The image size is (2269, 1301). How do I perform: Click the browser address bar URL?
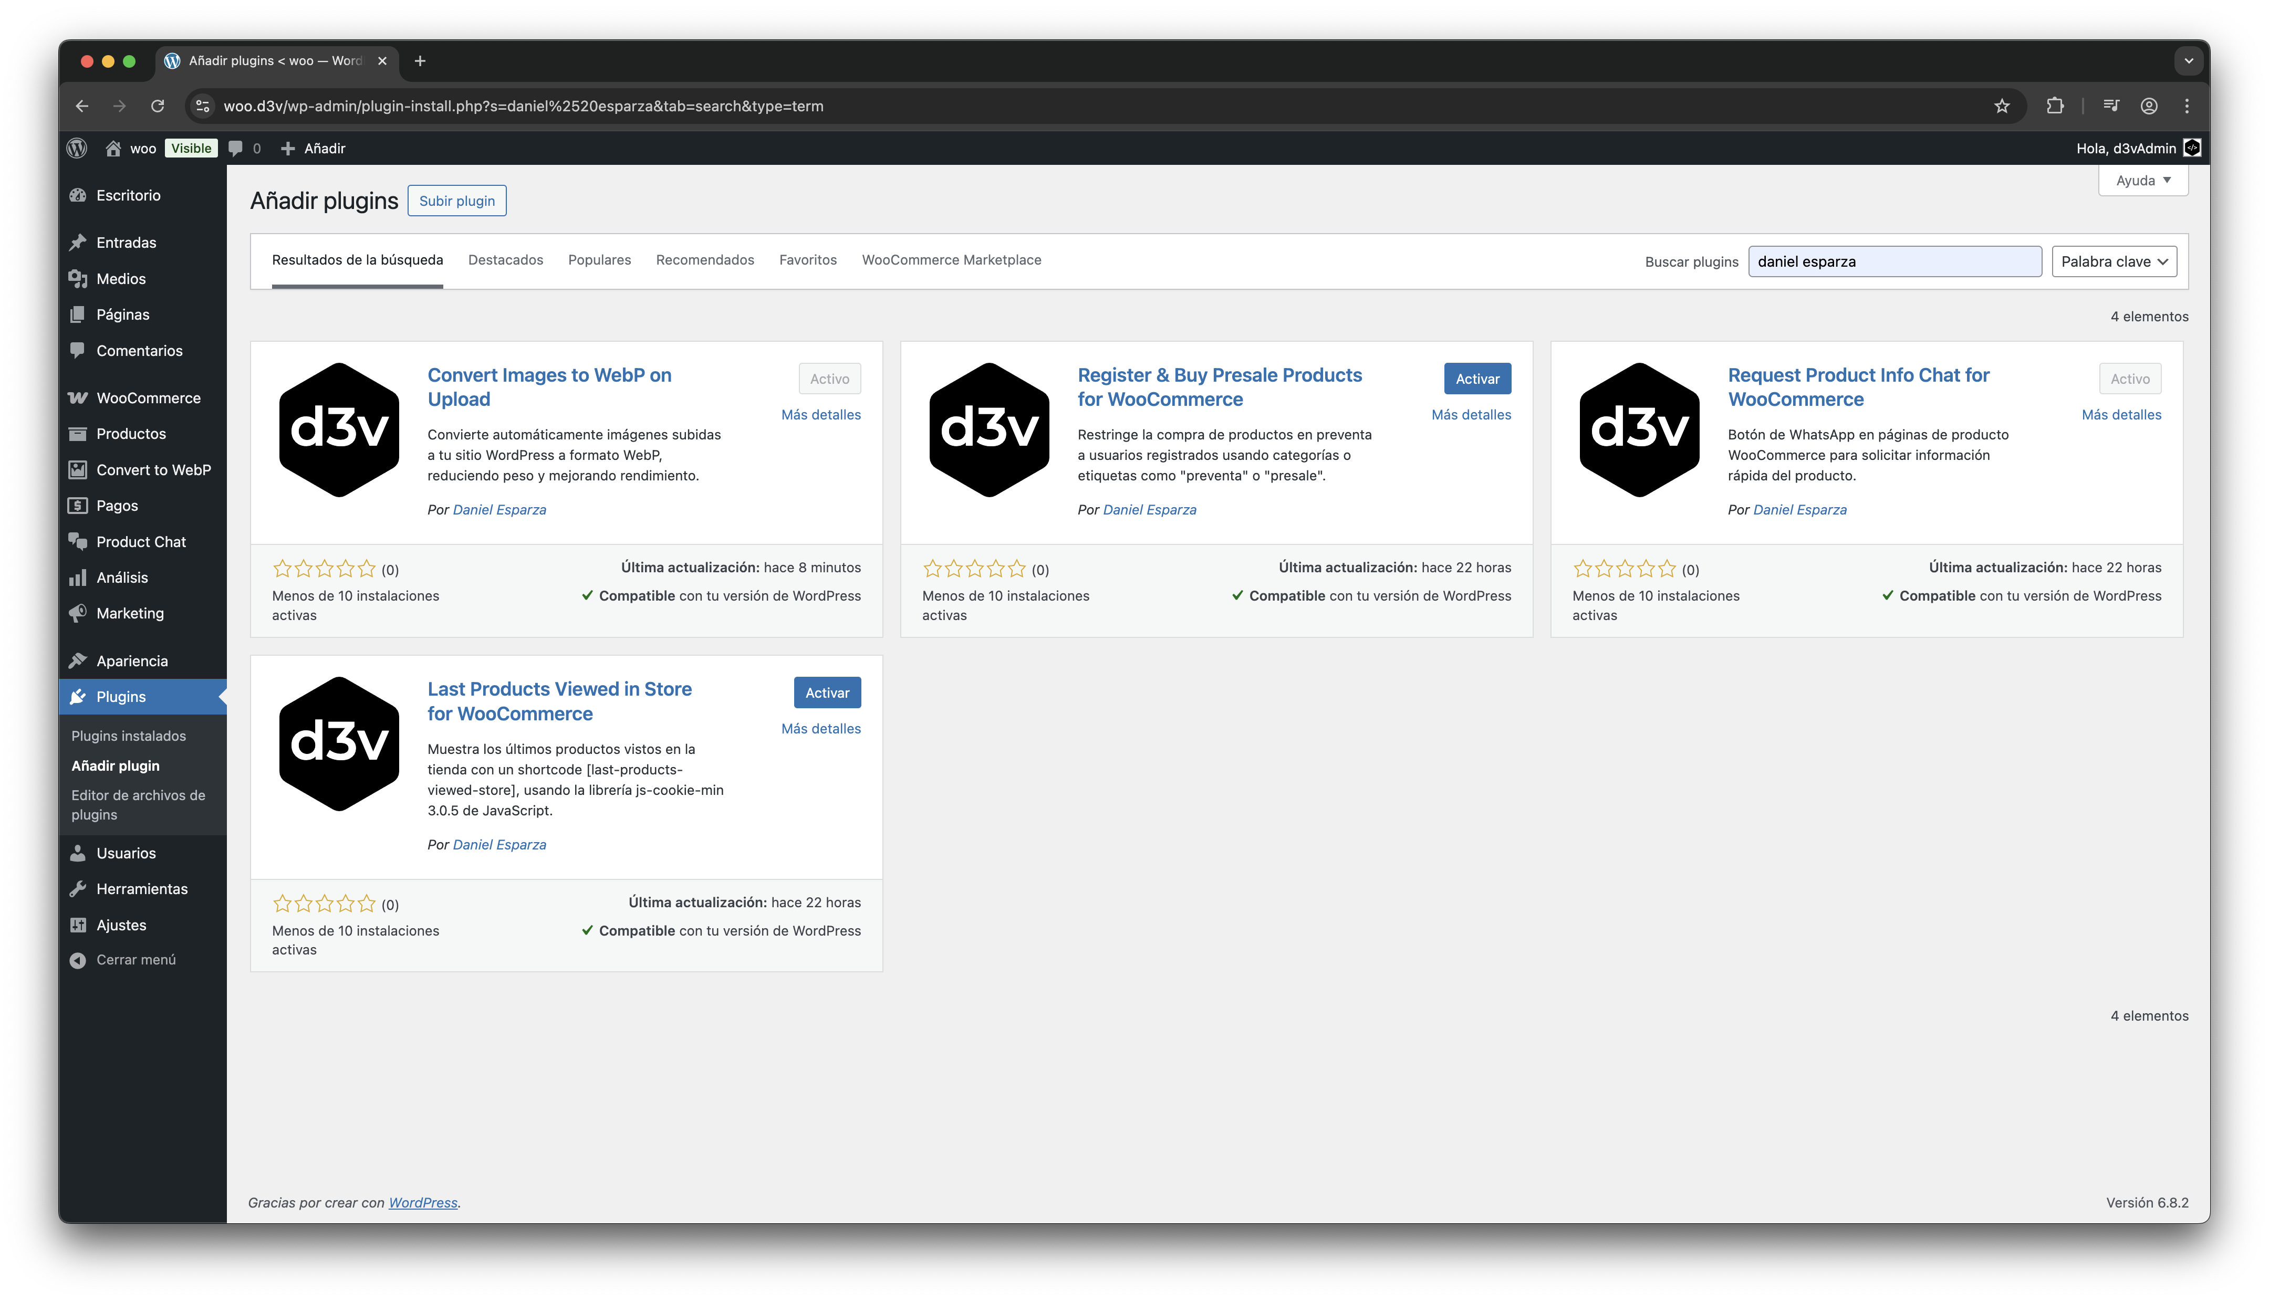(523, 107)
